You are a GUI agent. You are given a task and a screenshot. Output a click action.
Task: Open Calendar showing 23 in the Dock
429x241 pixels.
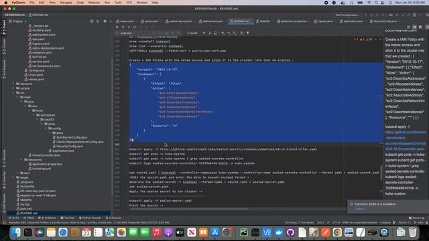point(86,232)
